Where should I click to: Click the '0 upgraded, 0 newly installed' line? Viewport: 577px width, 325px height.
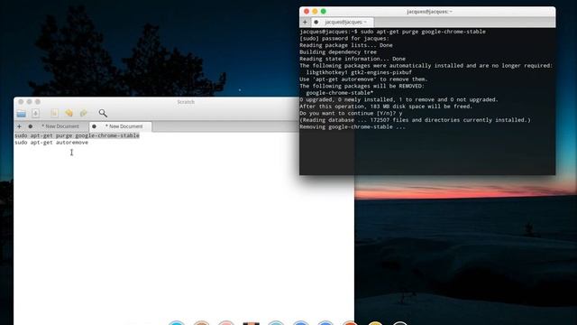(x=398, y=99)
